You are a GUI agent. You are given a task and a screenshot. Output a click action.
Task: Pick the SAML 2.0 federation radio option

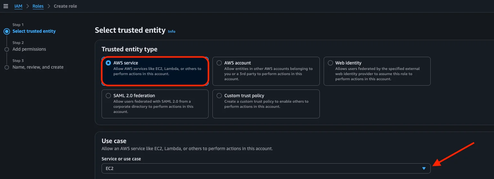point(108,96)
